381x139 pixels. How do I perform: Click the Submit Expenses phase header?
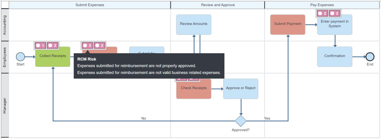(90, 5)
